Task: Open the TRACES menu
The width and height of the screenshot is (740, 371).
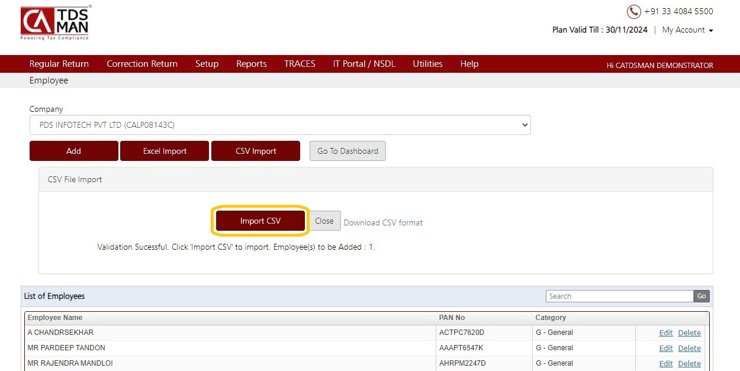Action: point(300,64)
